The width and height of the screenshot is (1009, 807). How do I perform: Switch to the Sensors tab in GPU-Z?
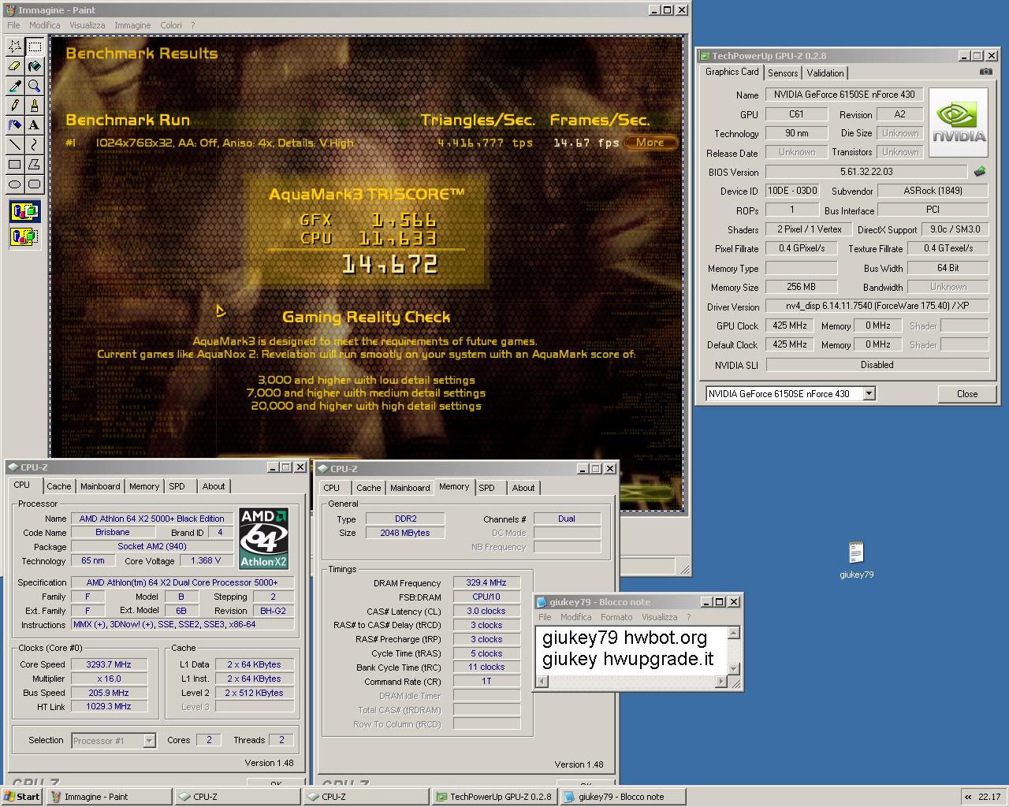pos(783,73)
